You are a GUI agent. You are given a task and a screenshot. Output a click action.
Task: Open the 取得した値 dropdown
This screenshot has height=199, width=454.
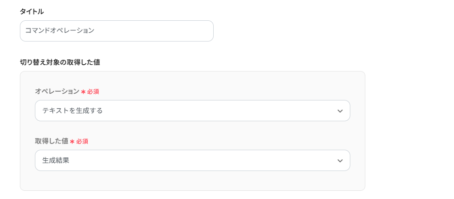pyautogui.click(x=192, y=160)
